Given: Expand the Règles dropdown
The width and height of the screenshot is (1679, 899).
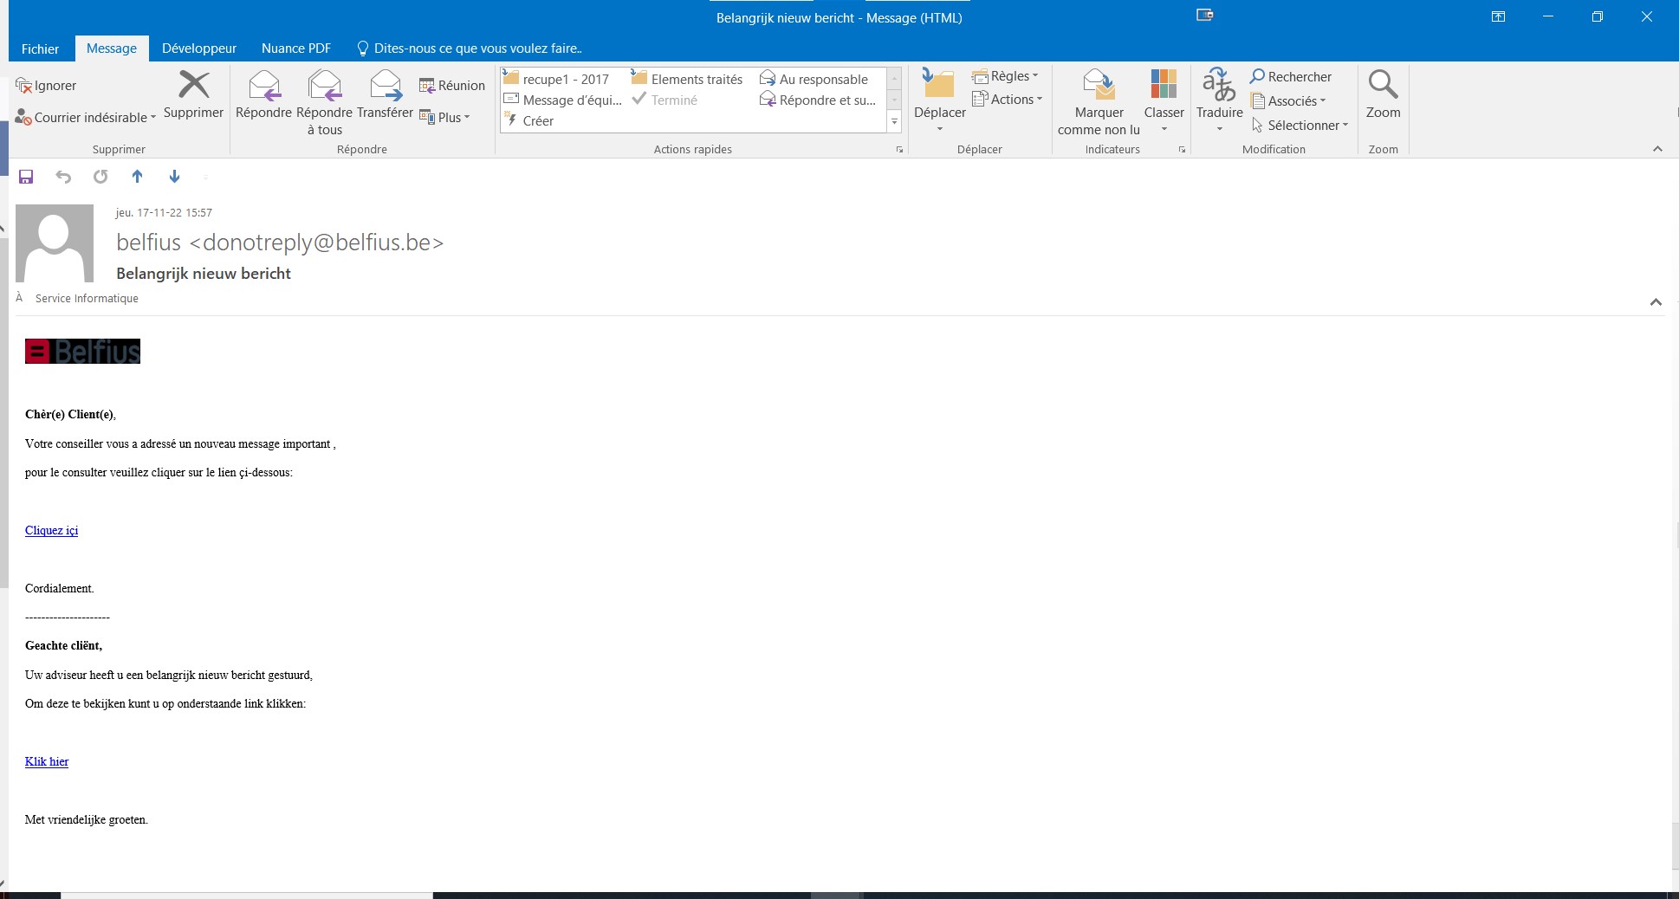Looking at the screenshot, I should [x=1005, y=76].
